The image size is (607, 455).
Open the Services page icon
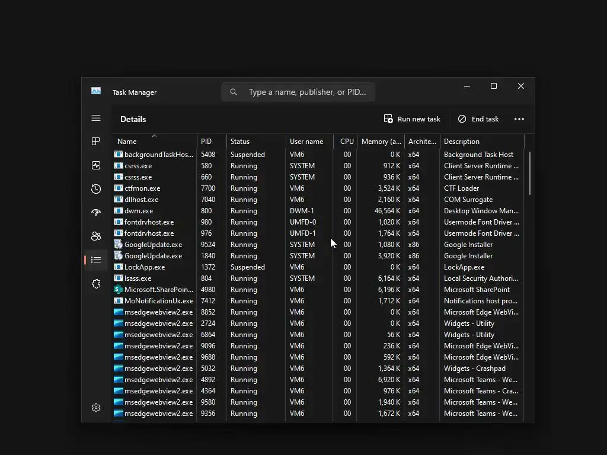tap(96, 284)
